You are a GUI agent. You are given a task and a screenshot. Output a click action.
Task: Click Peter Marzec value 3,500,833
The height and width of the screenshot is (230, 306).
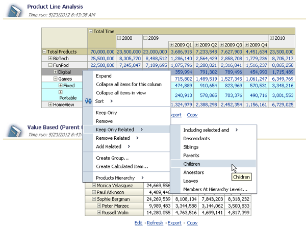[239, 206]
